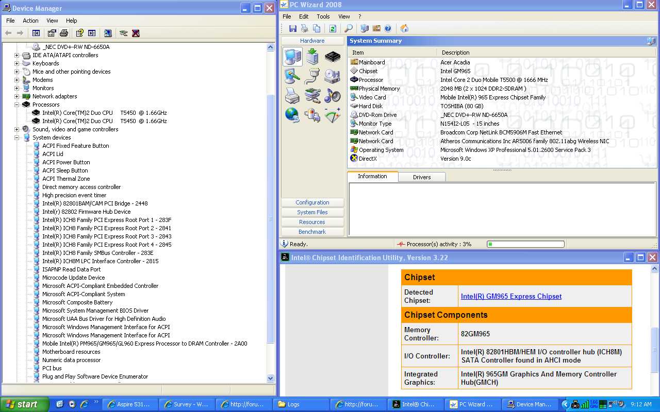Screen dimensions: 660x412
Task: Select the Hard Disk row in System Summary
Action: pos(503,106)
